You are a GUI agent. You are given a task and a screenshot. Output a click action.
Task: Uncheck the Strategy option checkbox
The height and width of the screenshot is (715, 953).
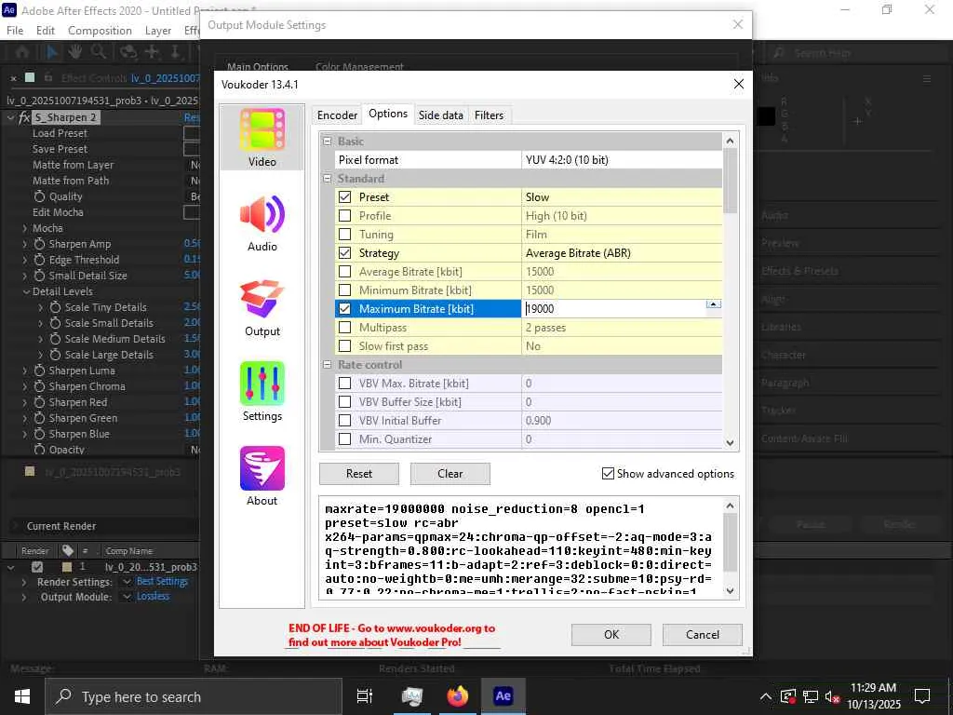click(344, 253)
